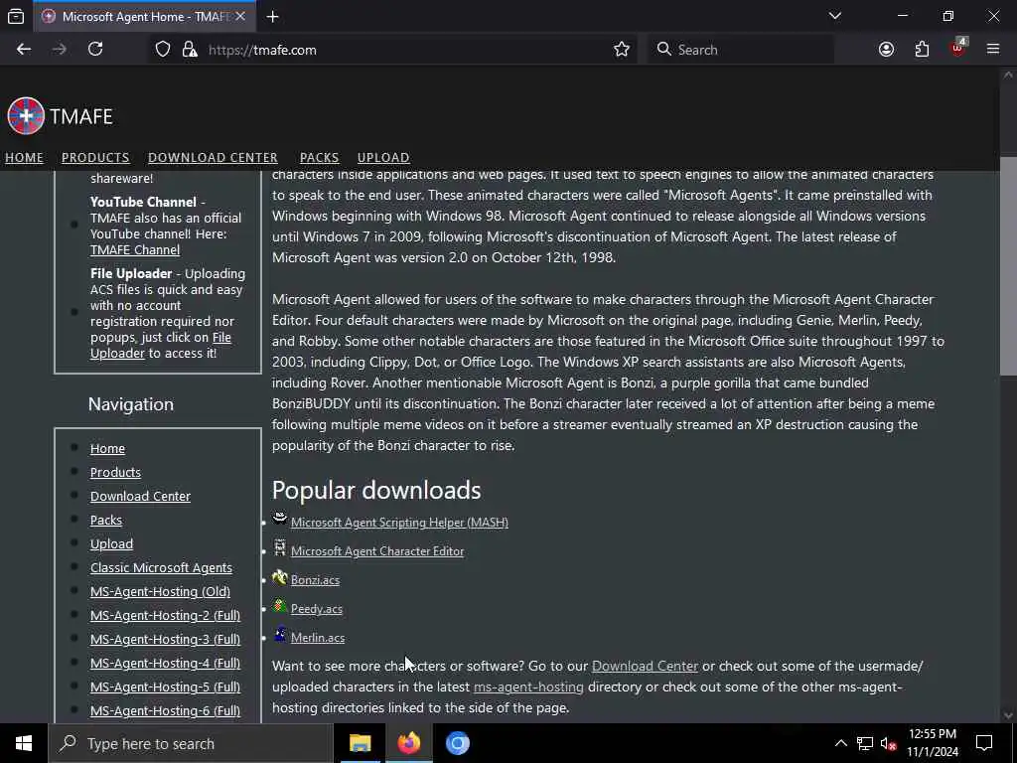Click the Merlin wizard icon
This screenshot has height=763, width=1017.
click(279, 634)
